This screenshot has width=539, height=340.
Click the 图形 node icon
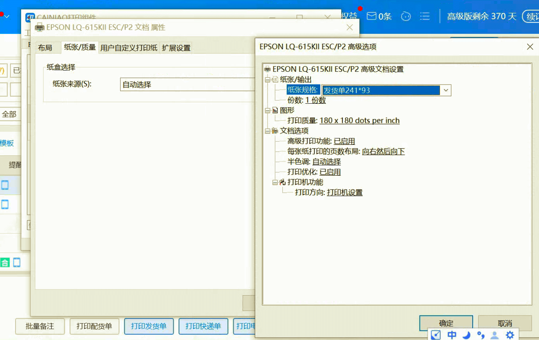(275, 110)
